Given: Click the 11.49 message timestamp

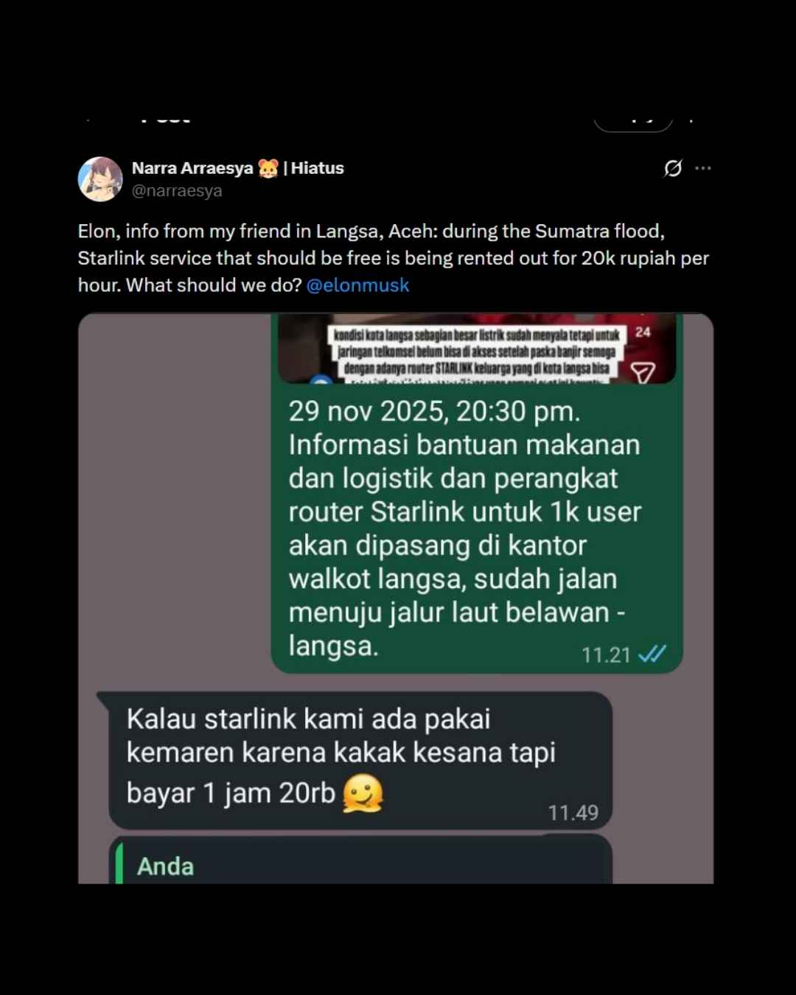Looking at the screenshot, I should [x=573, y=813].
